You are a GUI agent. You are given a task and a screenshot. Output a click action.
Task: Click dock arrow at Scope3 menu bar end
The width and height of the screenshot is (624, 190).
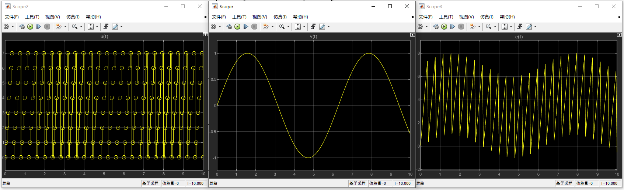tap(619, 17)
